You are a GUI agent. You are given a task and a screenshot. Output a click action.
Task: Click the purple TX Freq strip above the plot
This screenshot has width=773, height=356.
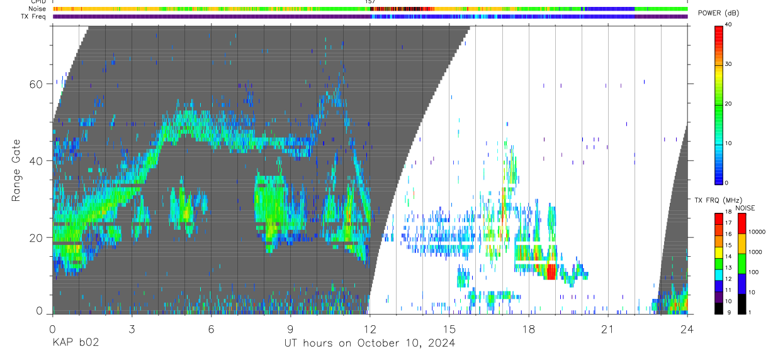(x=213, y=16)
